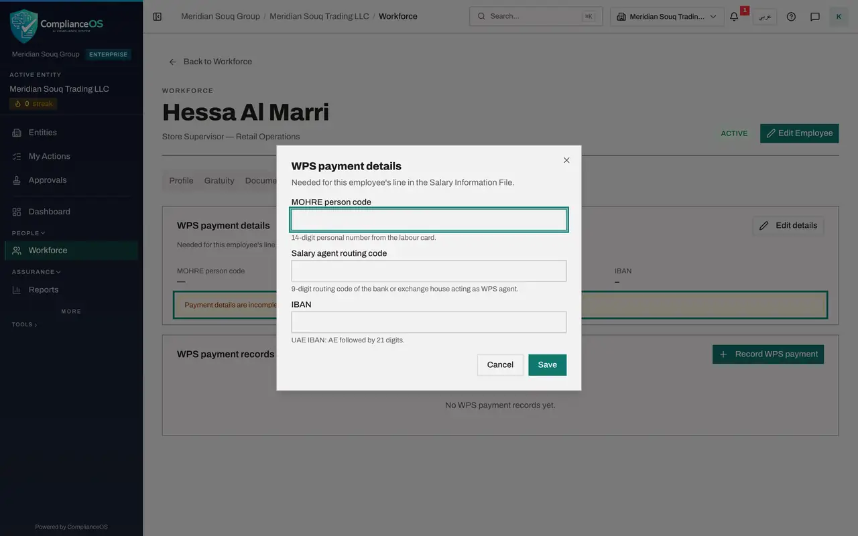
Task: Expand the Tools section
Action: pyautogui.click(x=25, y=324)
